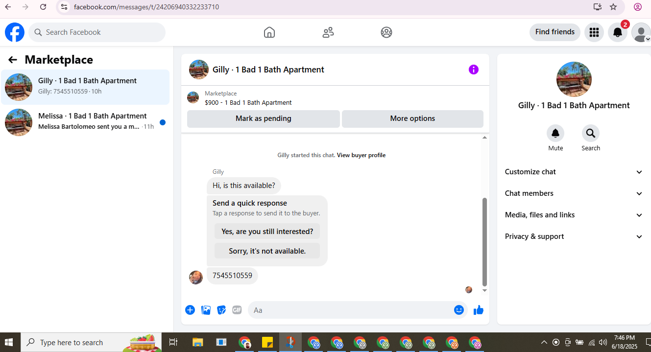651x352 pixels.
Task: Open the Groups icon in top navigation
Action: [x=386, y=32]
